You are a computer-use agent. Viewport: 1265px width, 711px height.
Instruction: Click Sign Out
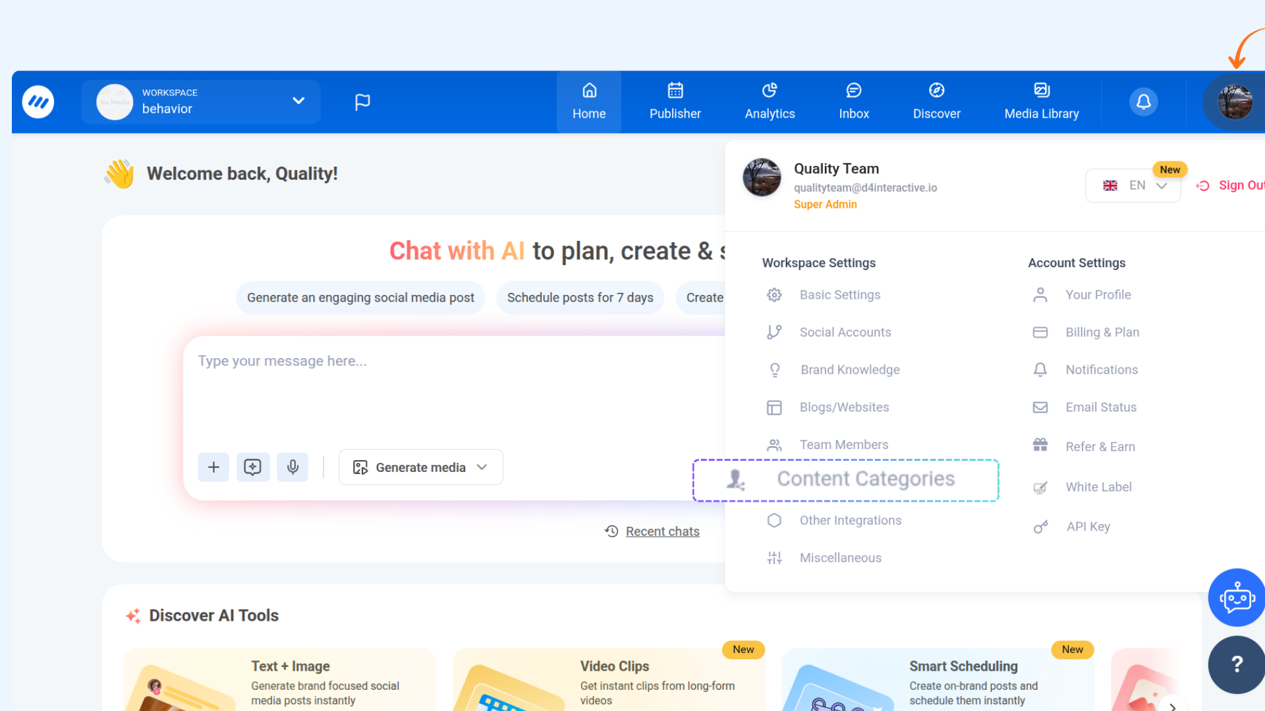pyautogui.click(x=1239, y=186)
